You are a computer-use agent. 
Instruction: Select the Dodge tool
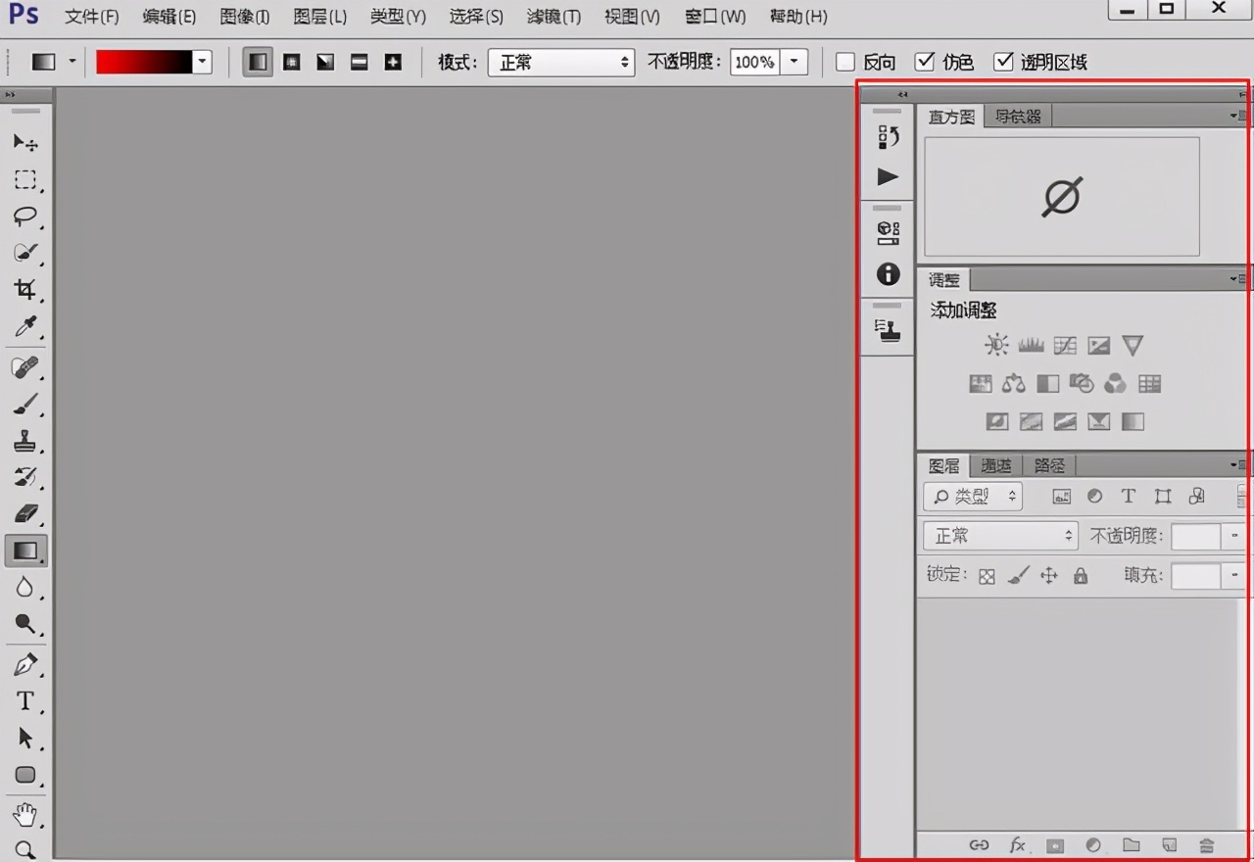pyautogui.click(x=25, y=624)
